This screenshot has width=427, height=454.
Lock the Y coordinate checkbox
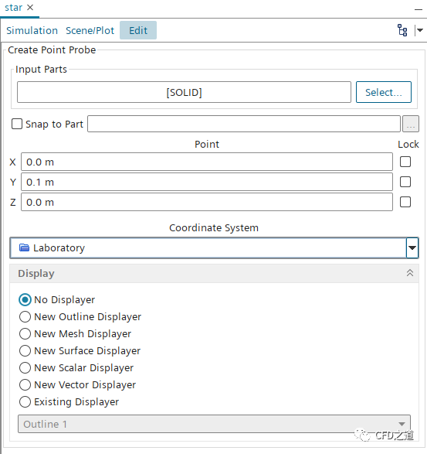(405, 182)
